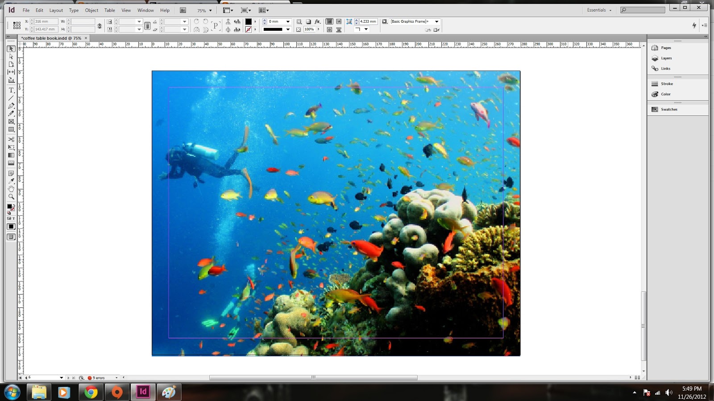Select the Pen tool

click(x=11, y=106)
